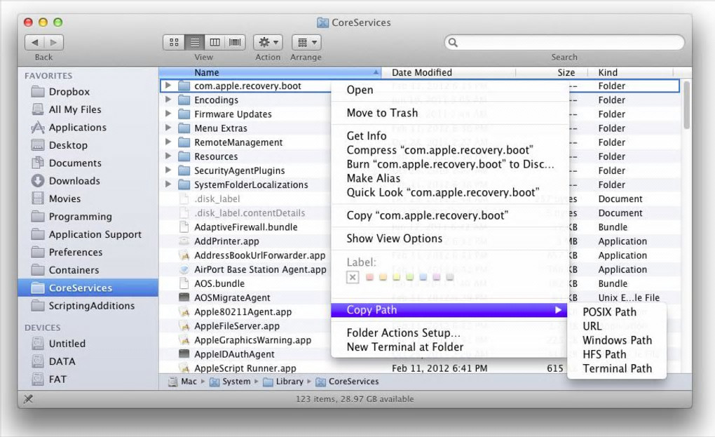
Task: Switch to Cover Flow view
Action: click(x=235, y=42)
